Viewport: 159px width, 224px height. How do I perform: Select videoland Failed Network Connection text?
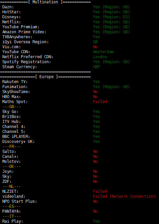tap(124, 196)
